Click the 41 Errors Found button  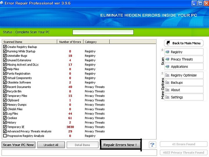183,144
